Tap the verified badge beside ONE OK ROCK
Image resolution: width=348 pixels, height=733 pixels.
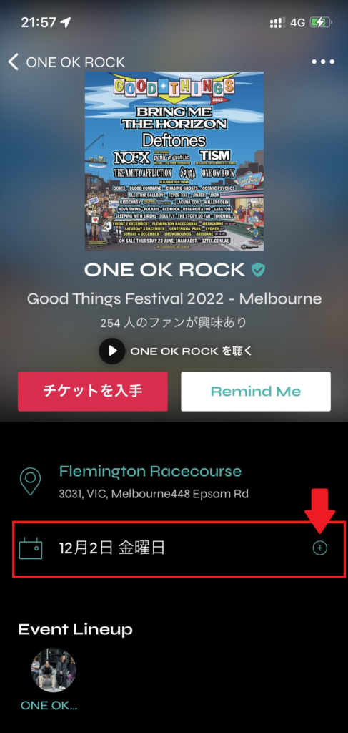point(258,270)
